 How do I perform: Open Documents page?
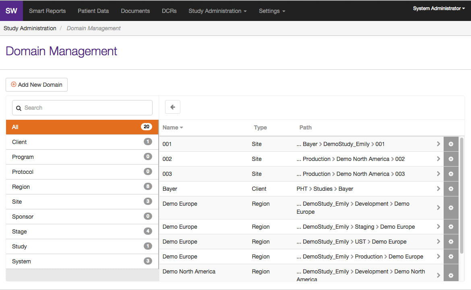pyautogui.click(x=135, y=11)
